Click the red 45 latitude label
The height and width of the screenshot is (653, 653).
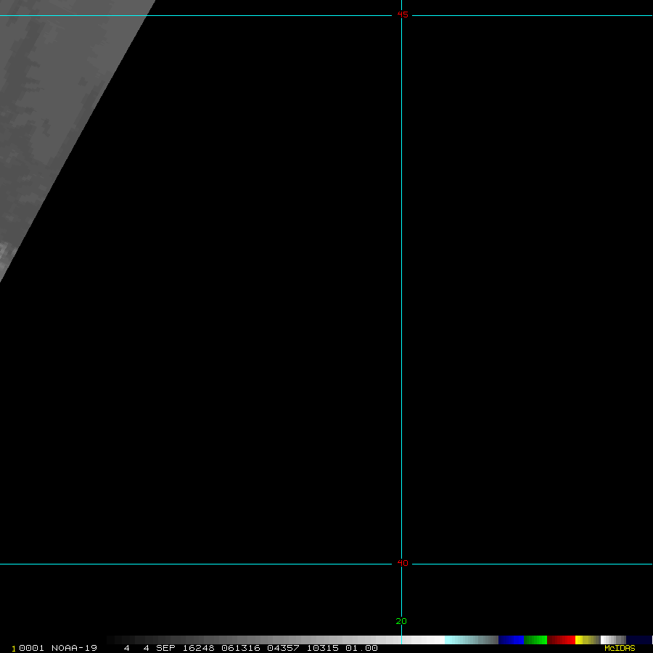(x=403, y=15)
